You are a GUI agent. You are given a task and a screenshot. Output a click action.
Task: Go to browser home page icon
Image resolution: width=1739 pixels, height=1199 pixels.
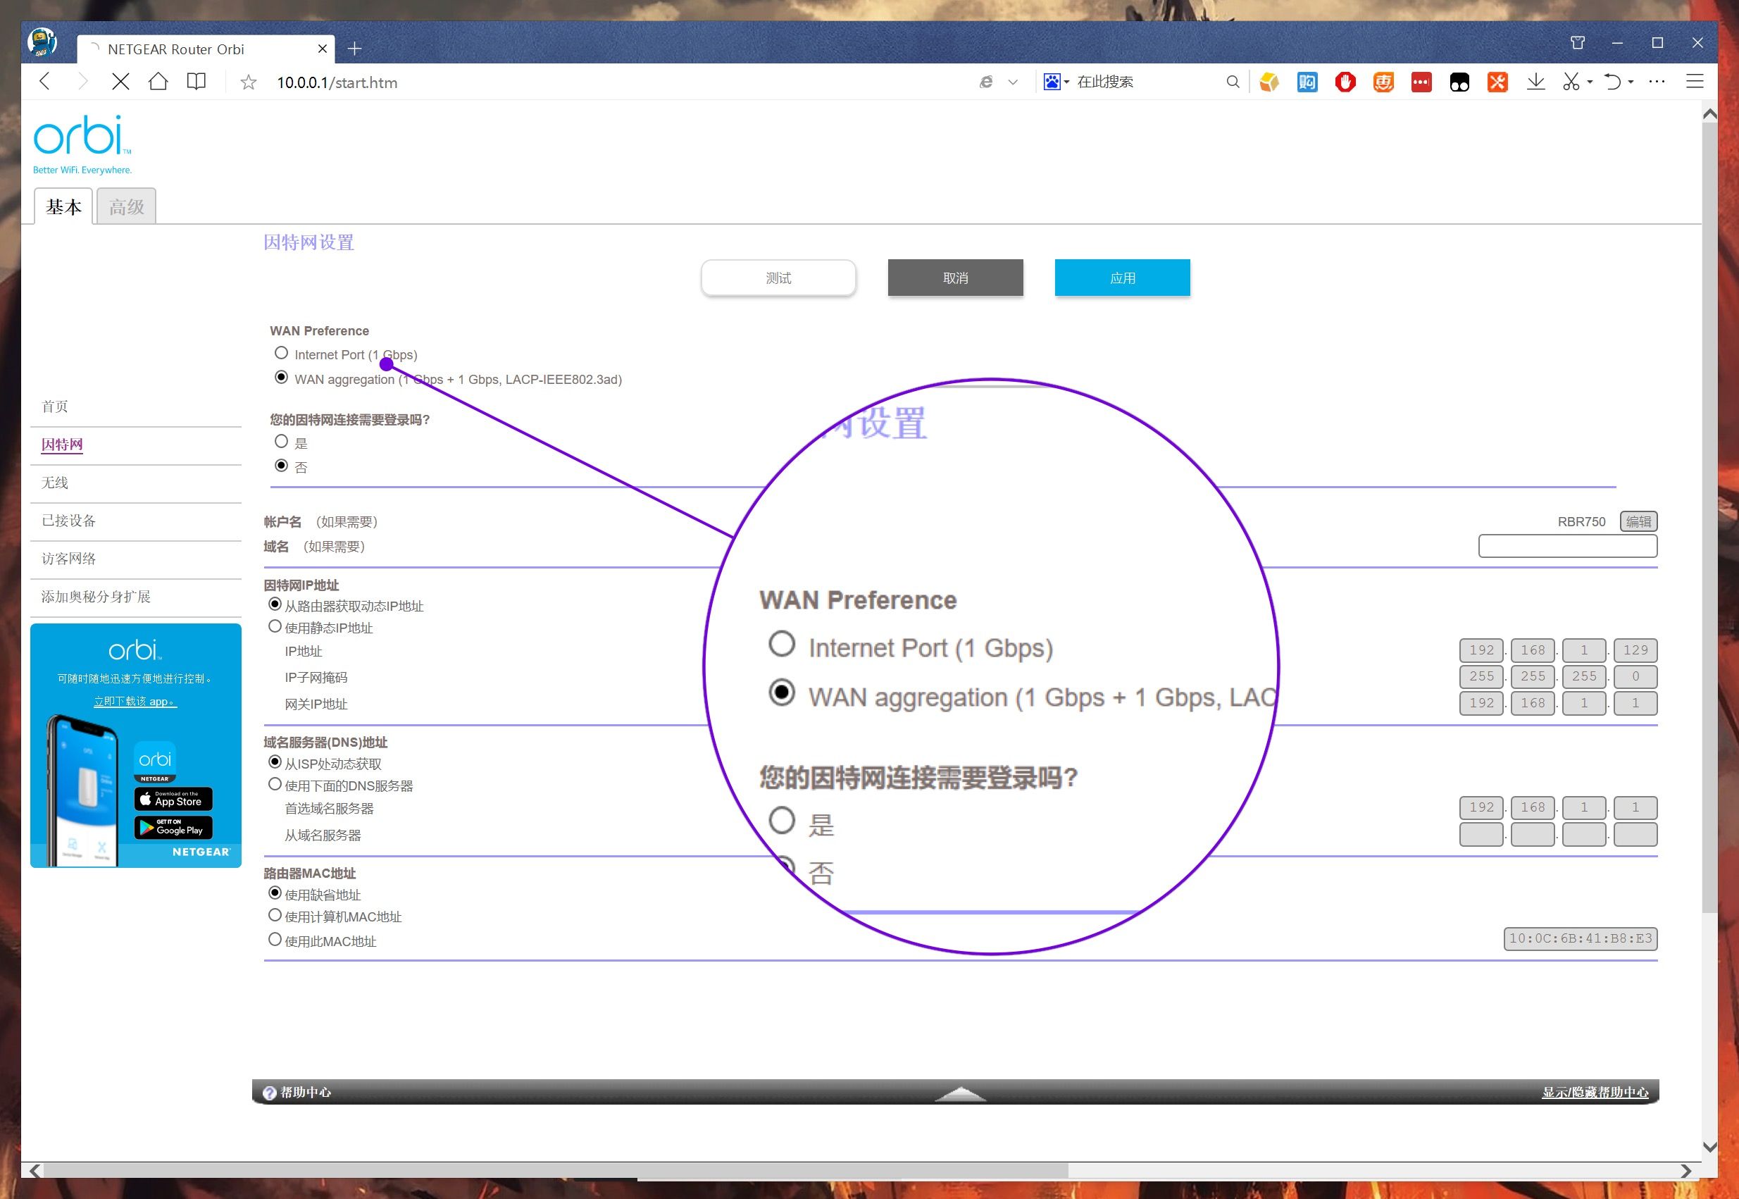pyautogui.click(x=158, y=81)
